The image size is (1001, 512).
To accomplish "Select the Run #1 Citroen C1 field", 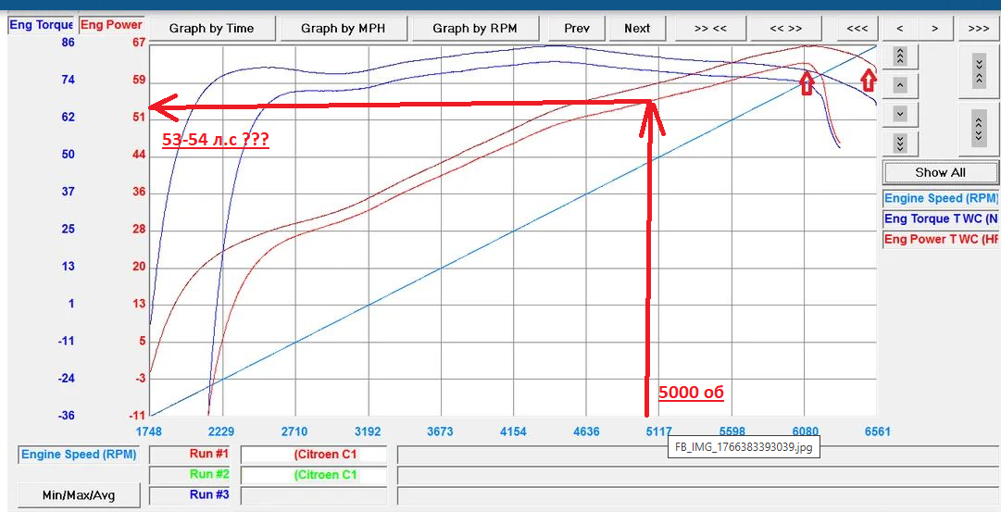I will [313, 455].
